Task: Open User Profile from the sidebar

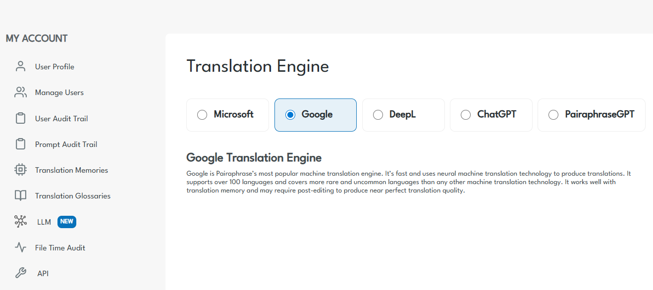Action: (x=54, y=66)
